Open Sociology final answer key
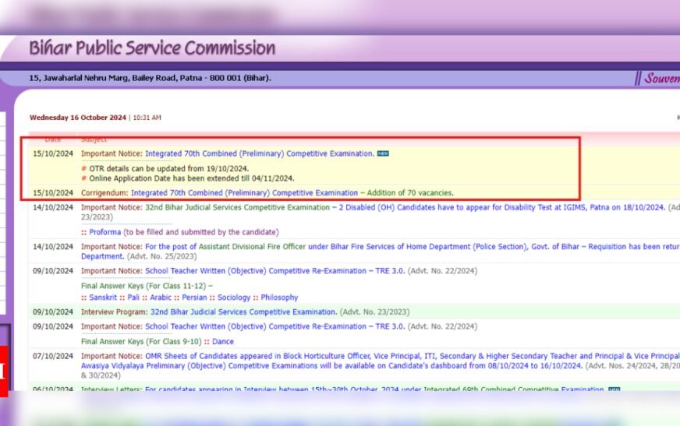Image resolution: width=680 pixels, height=426 pixels. pyautogui.click(x=234, y=297)
